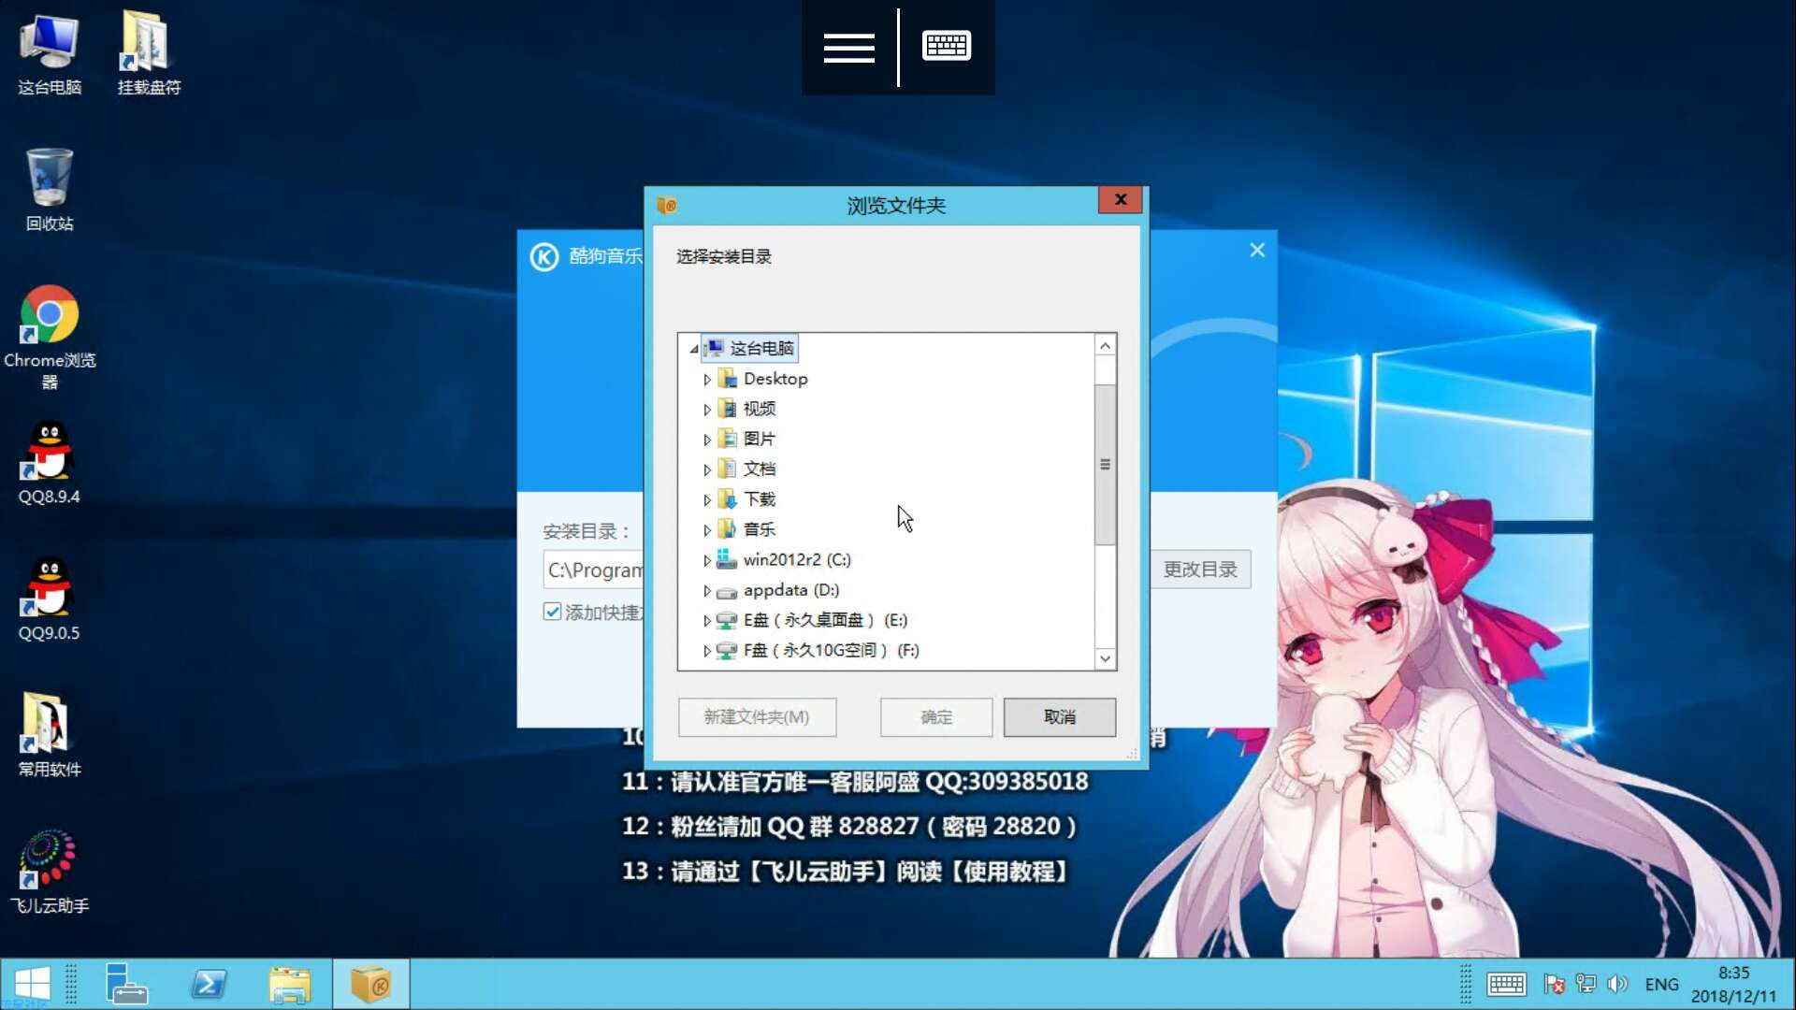
Task: Click the volume speaker tray icon
Action: point(1616,984)
